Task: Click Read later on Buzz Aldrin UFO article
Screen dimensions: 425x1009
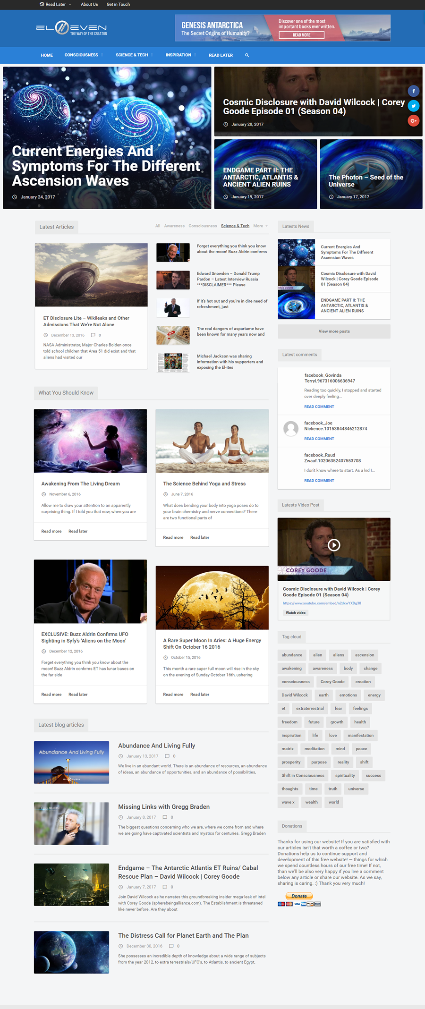Action: click(78, 695)
